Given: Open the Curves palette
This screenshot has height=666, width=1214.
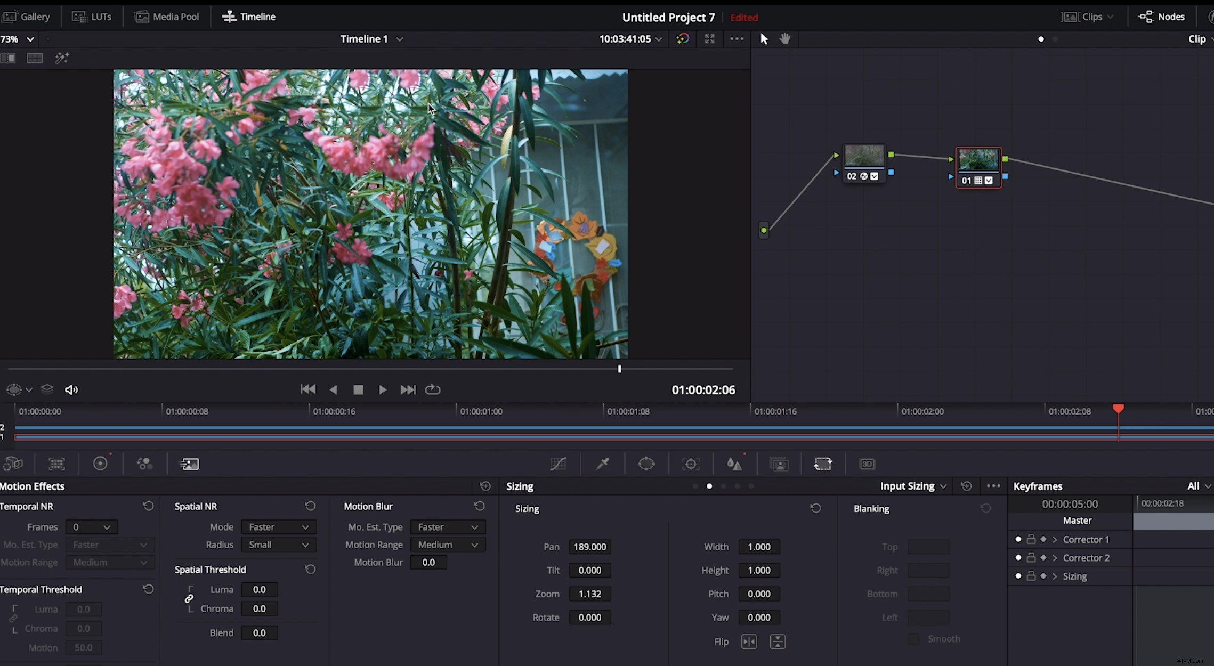Looking at the screenshot, I should point(557,464).
